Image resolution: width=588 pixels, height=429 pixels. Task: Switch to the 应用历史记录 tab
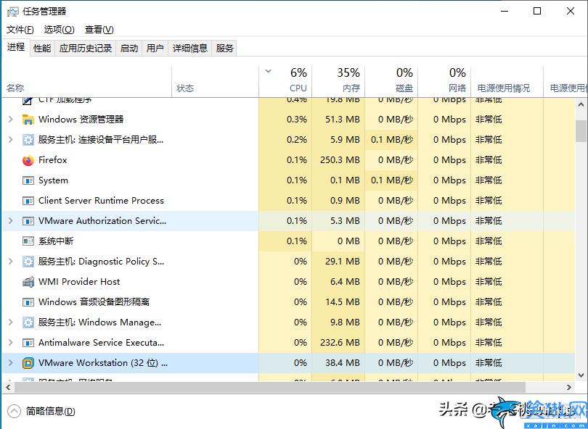coord(86,49)
